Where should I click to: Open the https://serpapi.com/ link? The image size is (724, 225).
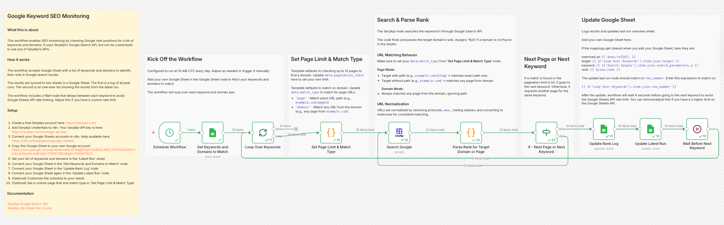coord(81,123)
